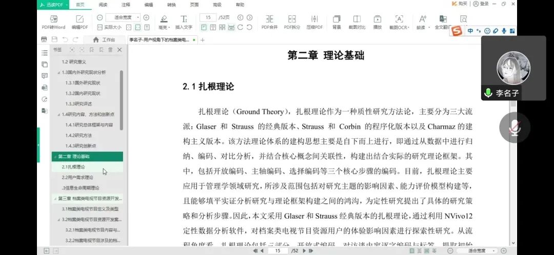
Task: Toggle Sogou 中 Chinese/English input mode
Action: coord(470,31)
